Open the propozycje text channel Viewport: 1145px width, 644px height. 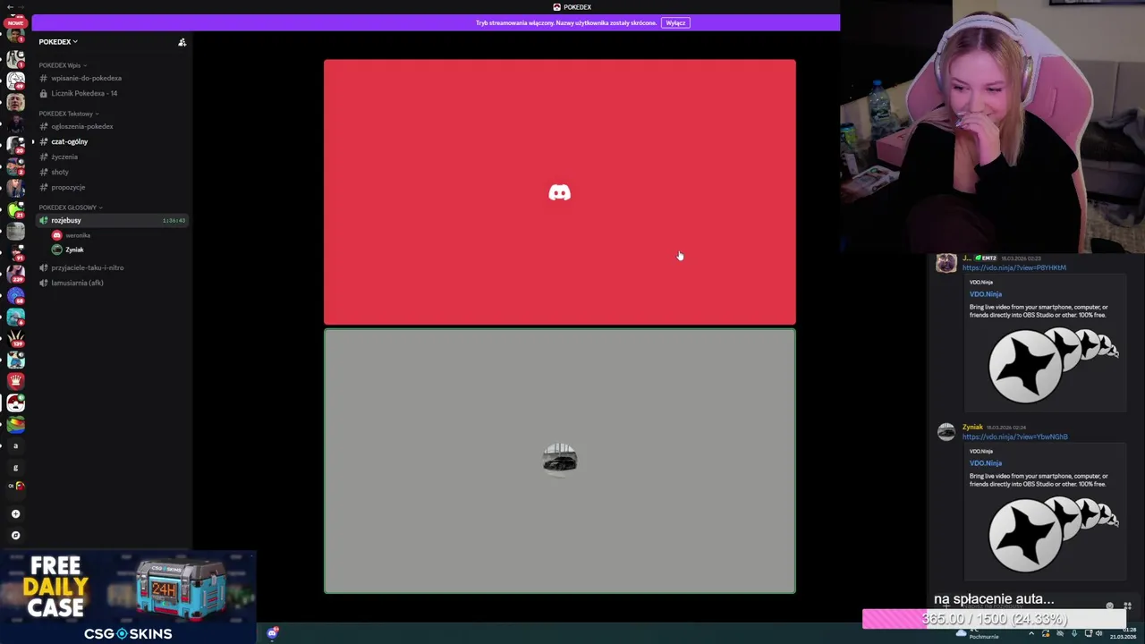[112, 187]
